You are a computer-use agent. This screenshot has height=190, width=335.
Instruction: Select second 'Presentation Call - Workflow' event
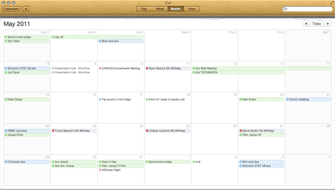[x=74, y=72]
